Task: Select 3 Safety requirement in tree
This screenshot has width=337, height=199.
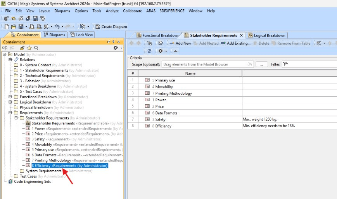Action: point(38,139)
